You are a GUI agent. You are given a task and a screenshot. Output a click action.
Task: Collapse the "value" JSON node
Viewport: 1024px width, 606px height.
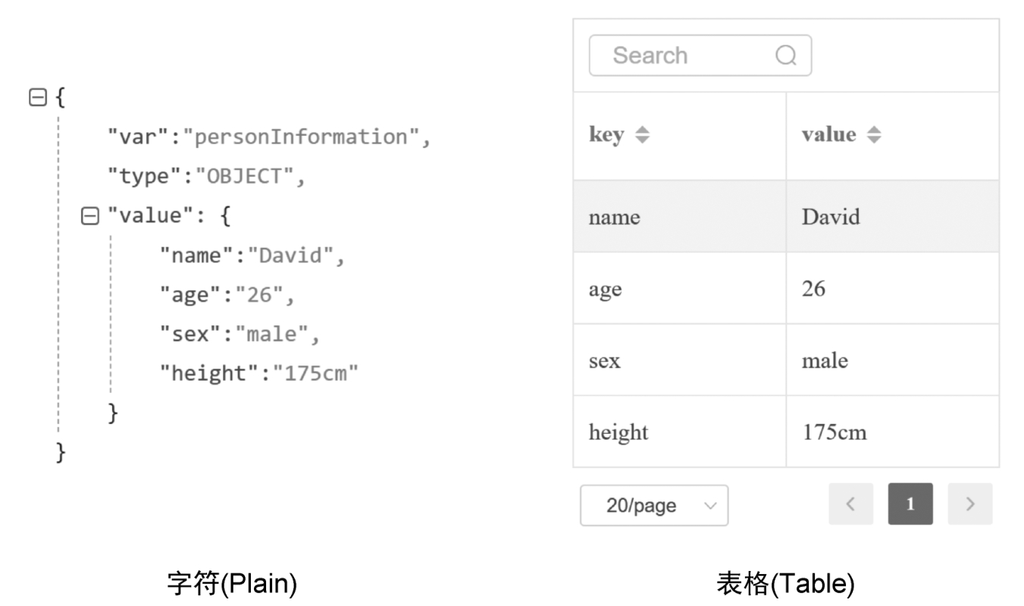[89, 216]
